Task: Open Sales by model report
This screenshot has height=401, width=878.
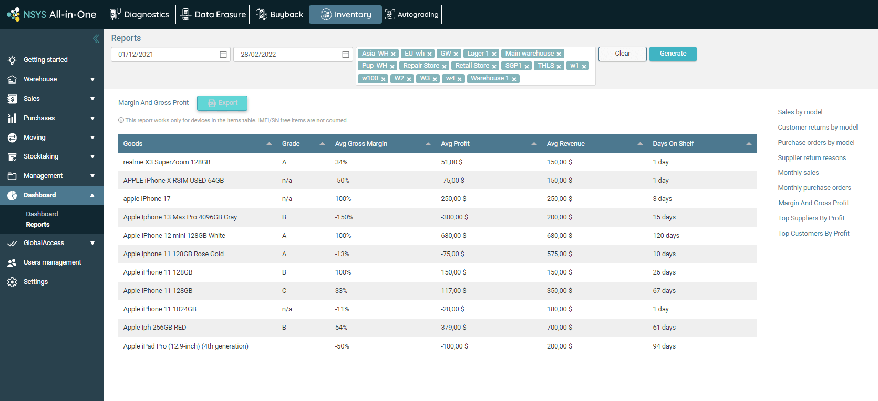Action: (x=800, y=112)
